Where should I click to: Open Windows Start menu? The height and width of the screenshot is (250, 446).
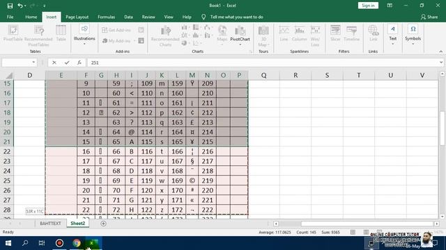pyautogui.click(x=8, y=243)
